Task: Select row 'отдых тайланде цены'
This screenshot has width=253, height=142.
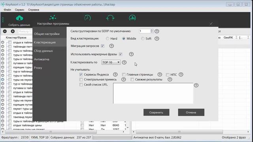Action: click(27, 125)
